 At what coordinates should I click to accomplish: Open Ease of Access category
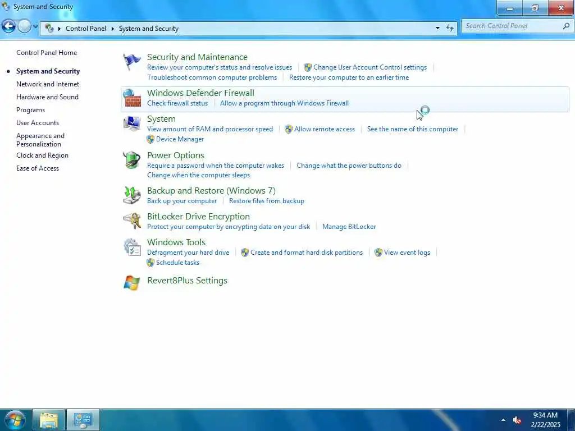(x=38, y=168)
